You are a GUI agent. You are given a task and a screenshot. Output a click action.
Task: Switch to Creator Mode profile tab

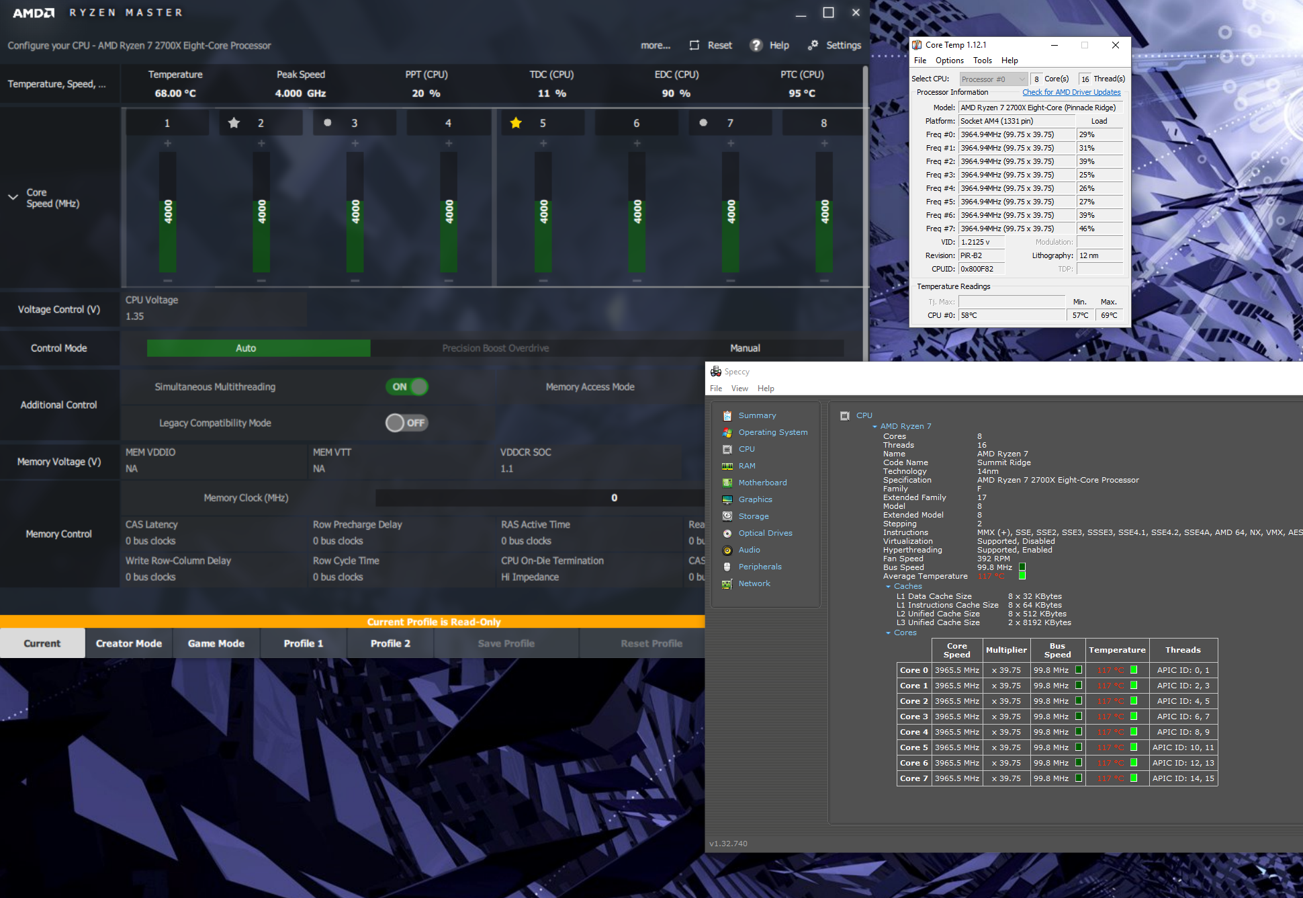[x=129, y=643]
